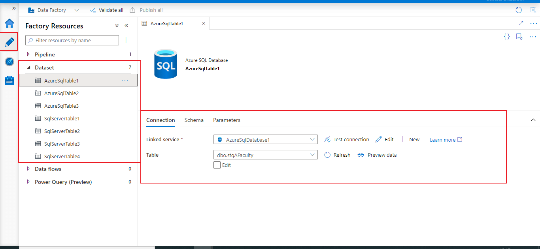Expand the Pipeline tree node
Image resolution: width=540 pixels, height=249 pixels.
click(x=28, y=54)
